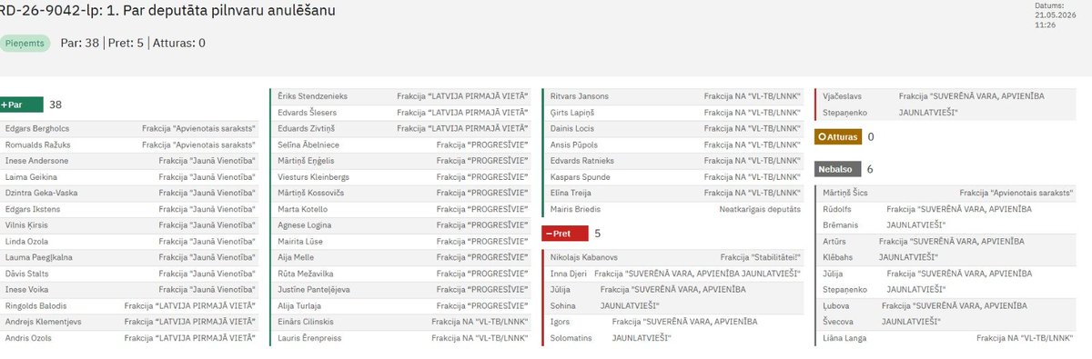1092x359 pixels.
Task: Select the Inese Andersone row
Action: (130, 161)
